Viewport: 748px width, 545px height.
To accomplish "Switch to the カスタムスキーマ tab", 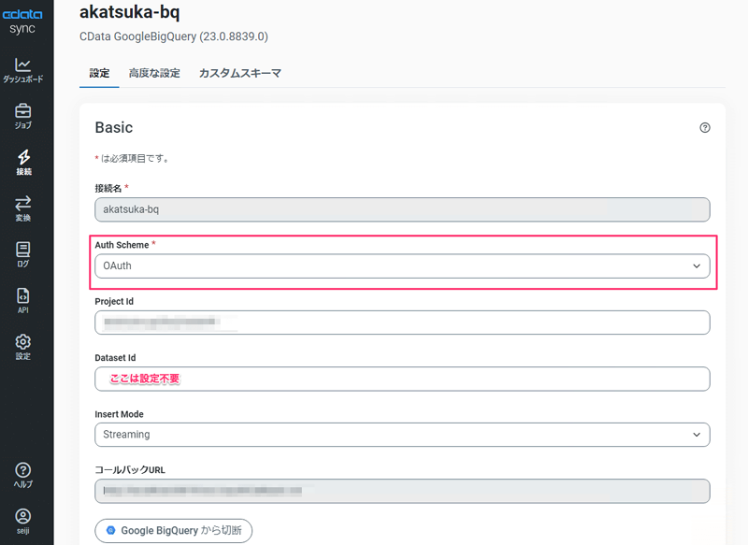I will (x=240, y=73).
